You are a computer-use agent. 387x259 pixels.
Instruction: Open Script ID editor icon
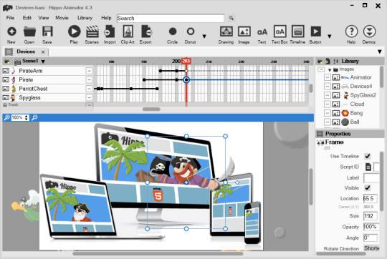click(368, 167)
